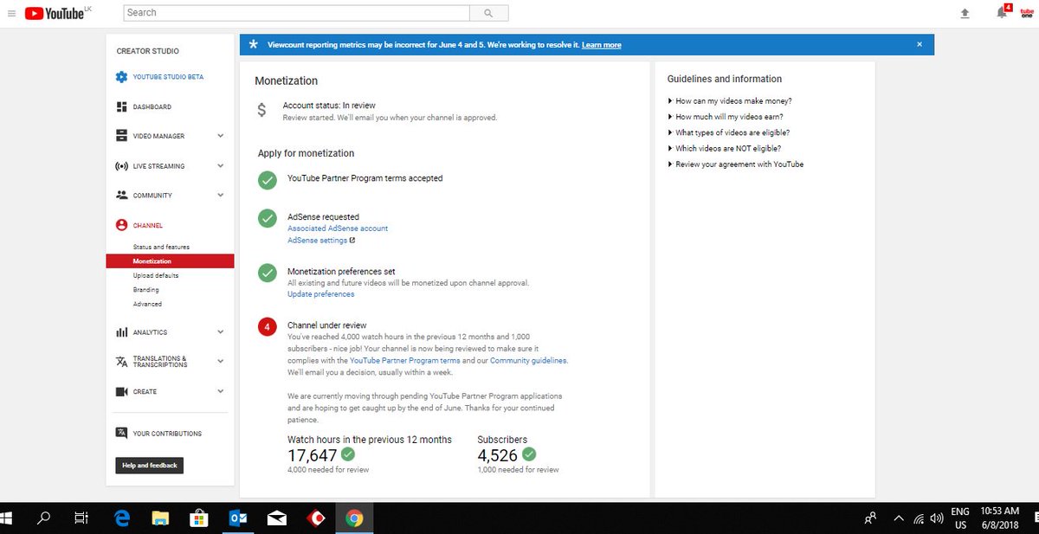The width and height of the screenshot is (1039, 534).
Task: Expand 'How much will my videos earn?'
Action: [x=729, y=117]
